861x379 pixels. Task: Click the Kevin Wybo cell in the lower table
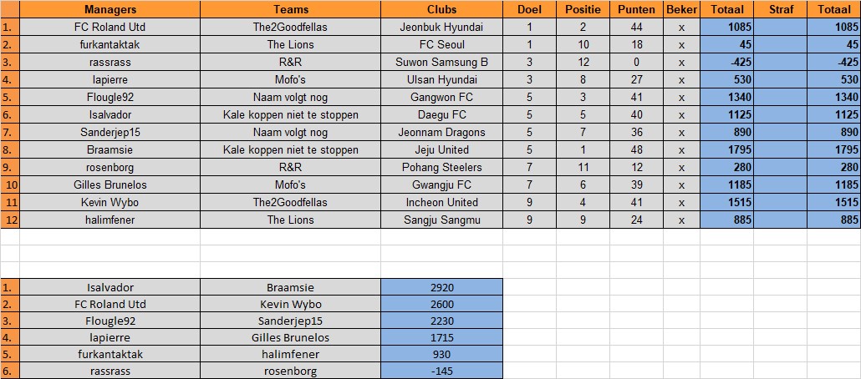(290, 304)
